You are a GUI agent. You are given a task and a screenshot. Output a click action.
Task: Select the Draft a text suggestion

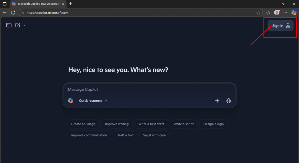click(x=125, y=135)
